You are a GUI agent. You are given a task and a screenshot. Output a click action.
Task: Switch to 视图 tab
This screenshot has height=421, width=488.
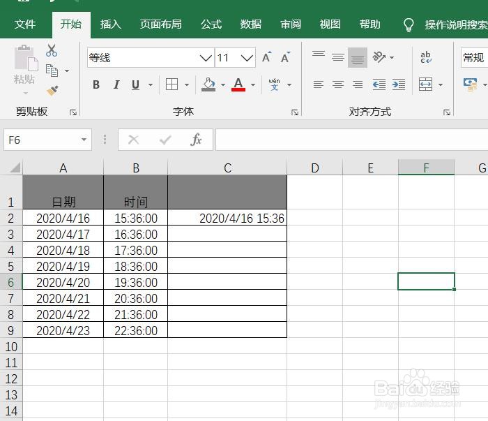click(330, 24)
